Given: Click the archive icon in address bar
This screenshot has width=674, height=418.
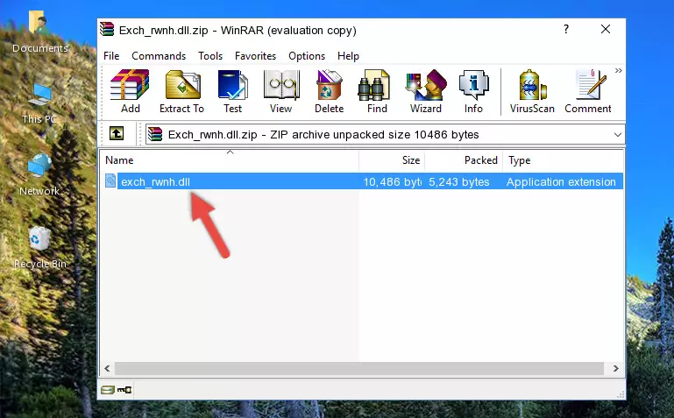Looking at the screenshot, I should click(155, 134).
